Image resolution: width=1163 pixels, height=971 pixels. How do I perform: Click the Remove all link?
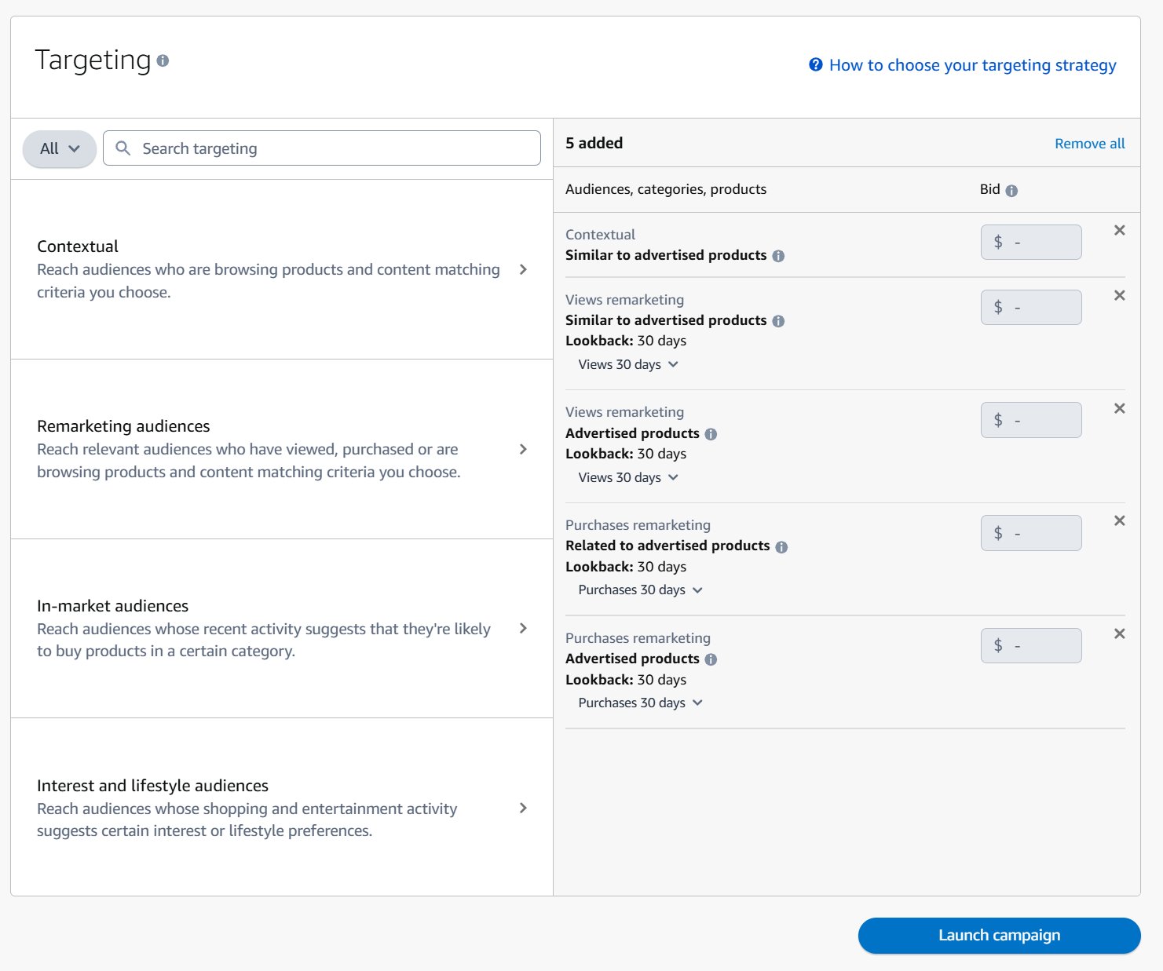(x=1089, y=143)
